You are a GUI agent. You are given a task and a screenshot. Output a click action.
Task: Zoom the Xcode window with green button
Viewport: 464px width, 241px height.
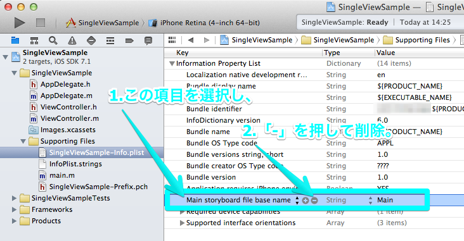[x=34, y=7]
